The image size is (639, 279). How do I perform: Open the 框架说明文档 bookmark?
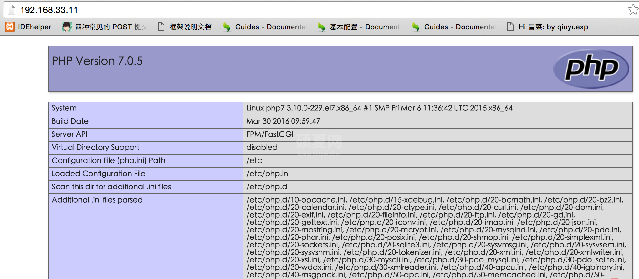191,27
